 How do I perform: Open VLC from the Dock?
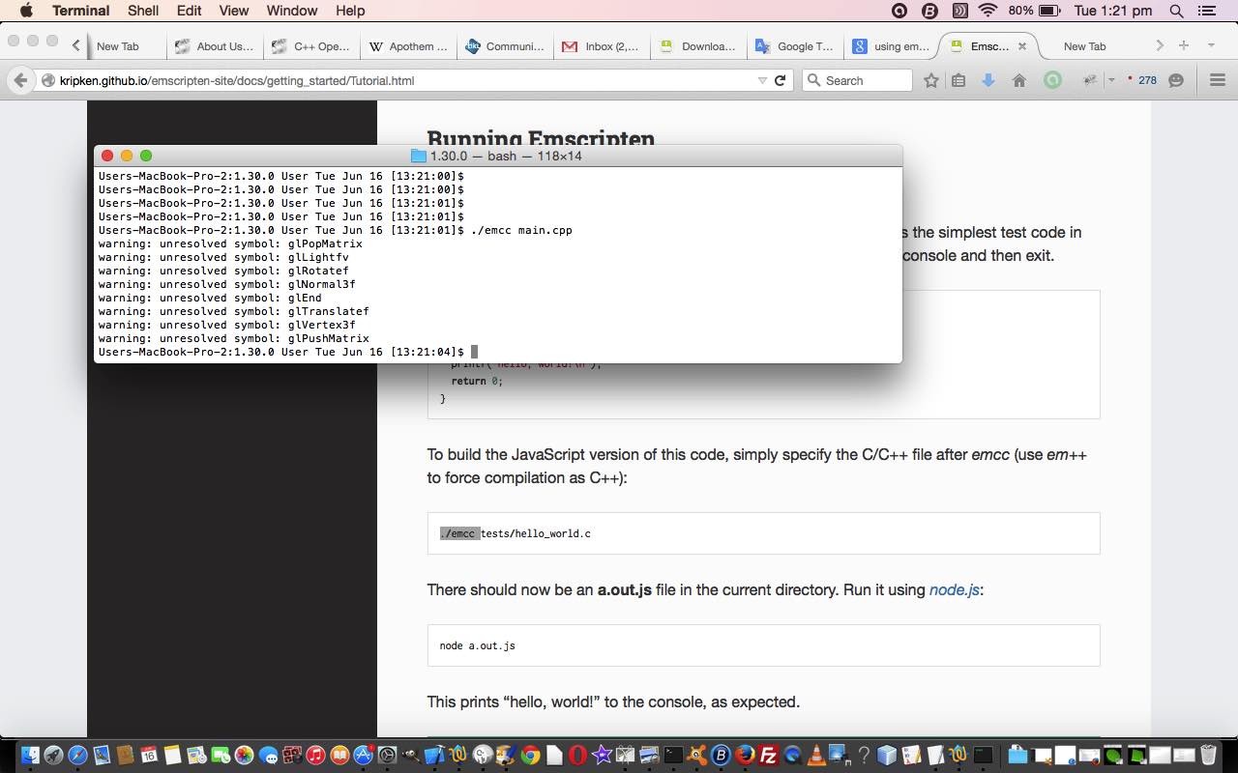coord(816,755)
